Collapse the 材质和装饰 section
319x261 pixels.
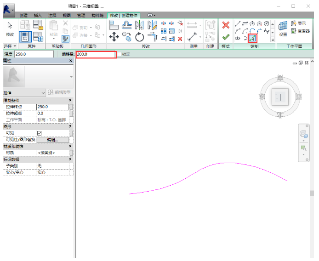coord(70,146)
